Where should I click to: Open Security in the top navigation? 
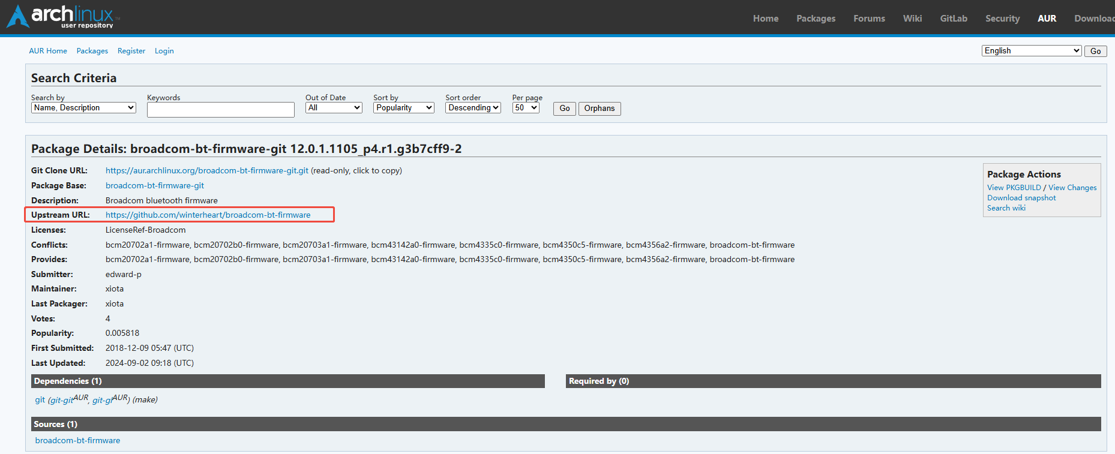[x=1002, y=19]
